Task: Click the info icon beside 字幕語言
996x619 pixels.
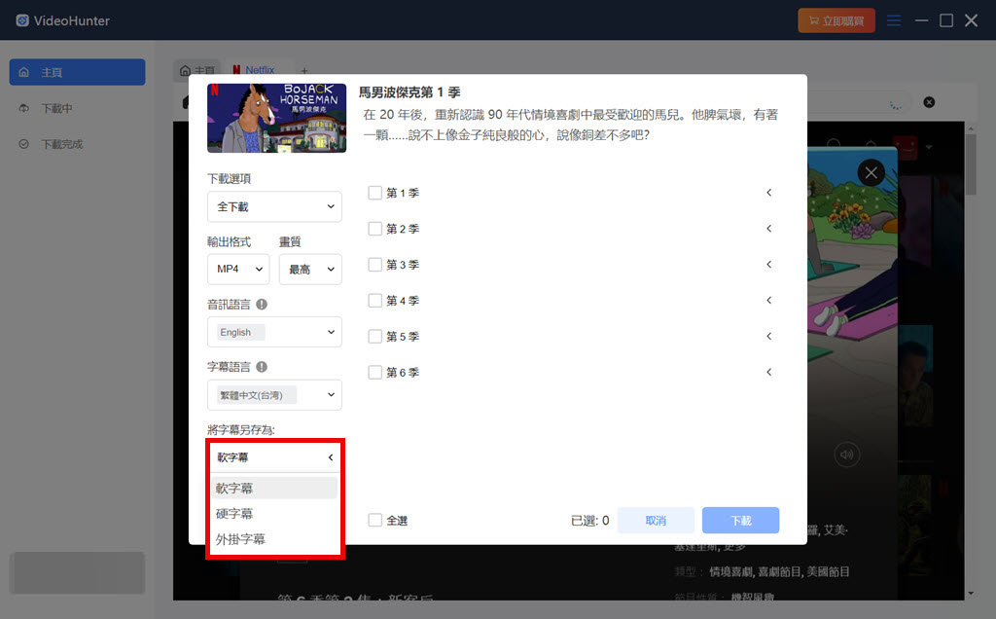Action: (264, 366)
